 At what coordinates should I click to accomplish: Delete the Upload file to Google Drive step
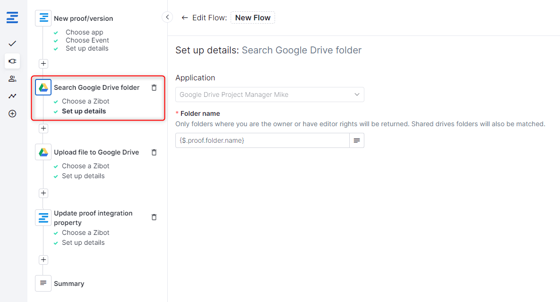tap(154, 152)
